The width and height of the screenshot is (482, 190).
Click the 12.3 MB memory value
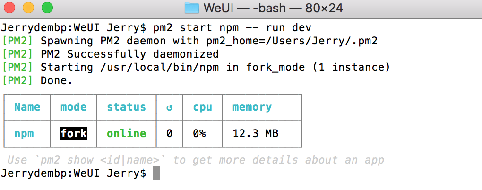(256, 133)
